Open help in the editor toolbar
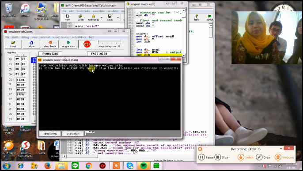Image resolution: width=303 pixels, height=171 pixels. (197, 18)
